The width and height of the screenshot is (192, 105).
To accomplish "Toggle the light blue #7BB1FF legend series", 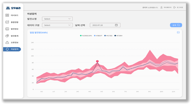I will 98,36.
